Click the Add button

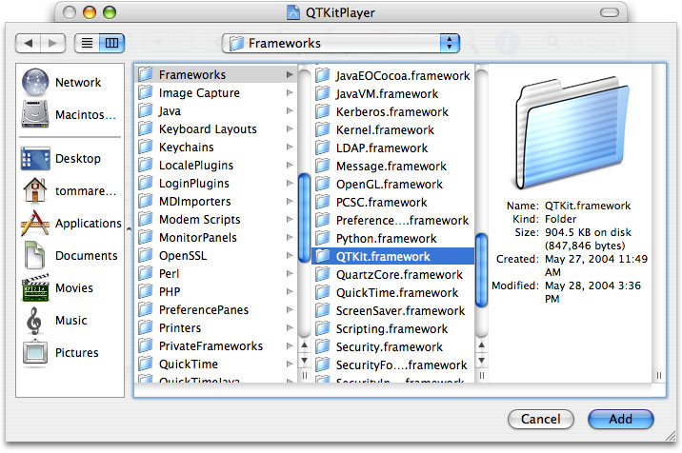coord(621,419)
